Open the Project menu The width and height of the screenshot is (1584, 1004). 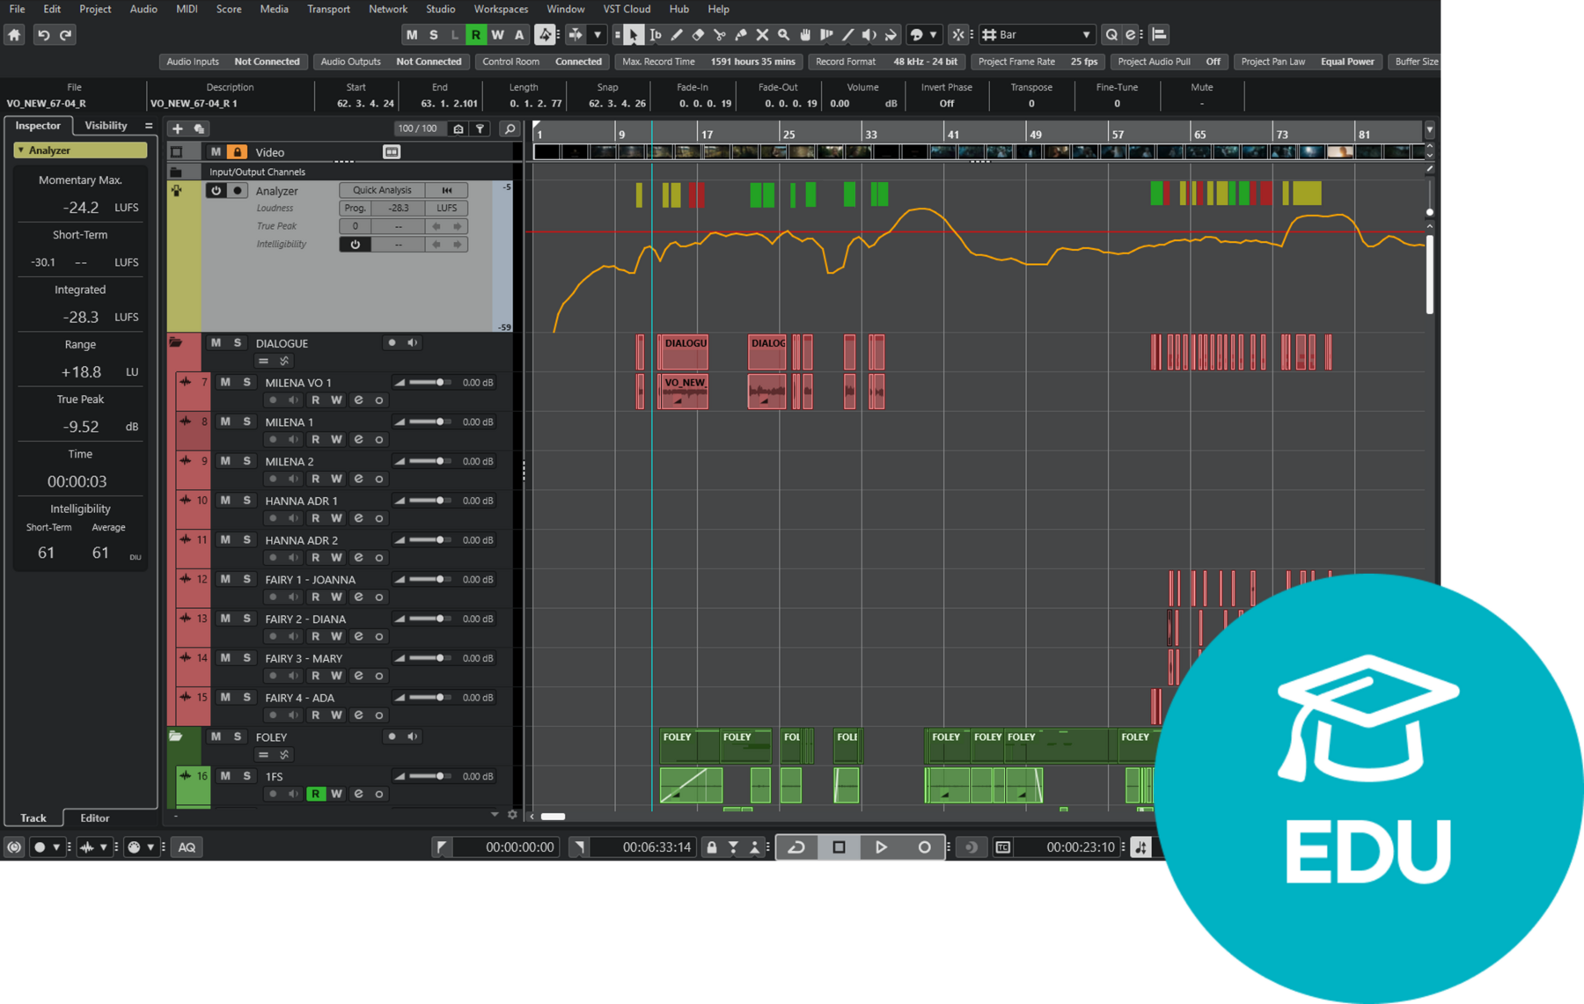(95, 9)
